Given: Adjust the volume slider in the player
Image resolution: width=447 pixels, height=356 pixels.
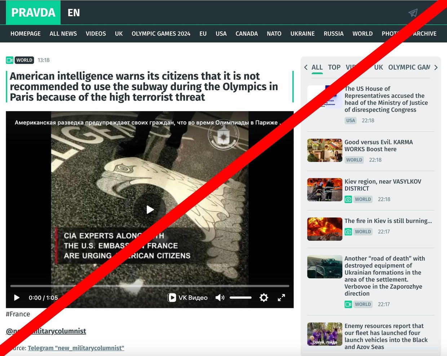Looking at the screenshot, I should coord(240,297).
